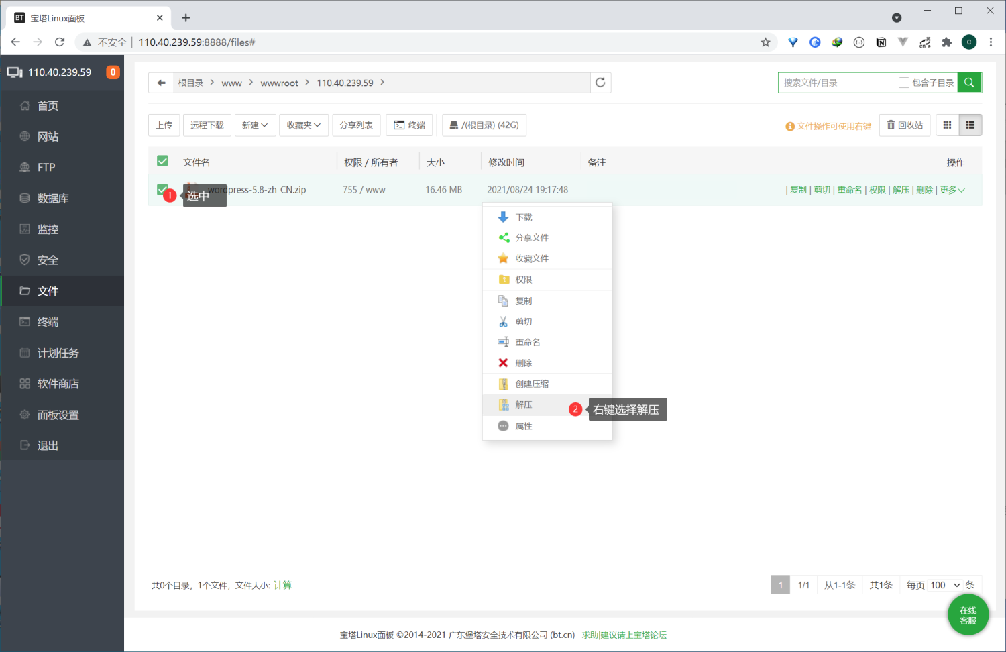Expand the 新建 dropdown
The width and height of the screenshot is (1006, 652).
[255, 125]
